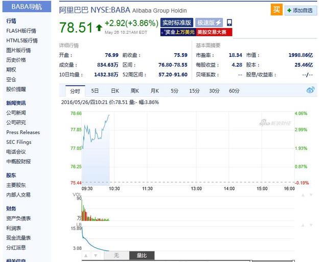Open the 美股交易大赛 banner

pyautogui.click(x=214, y=32)
